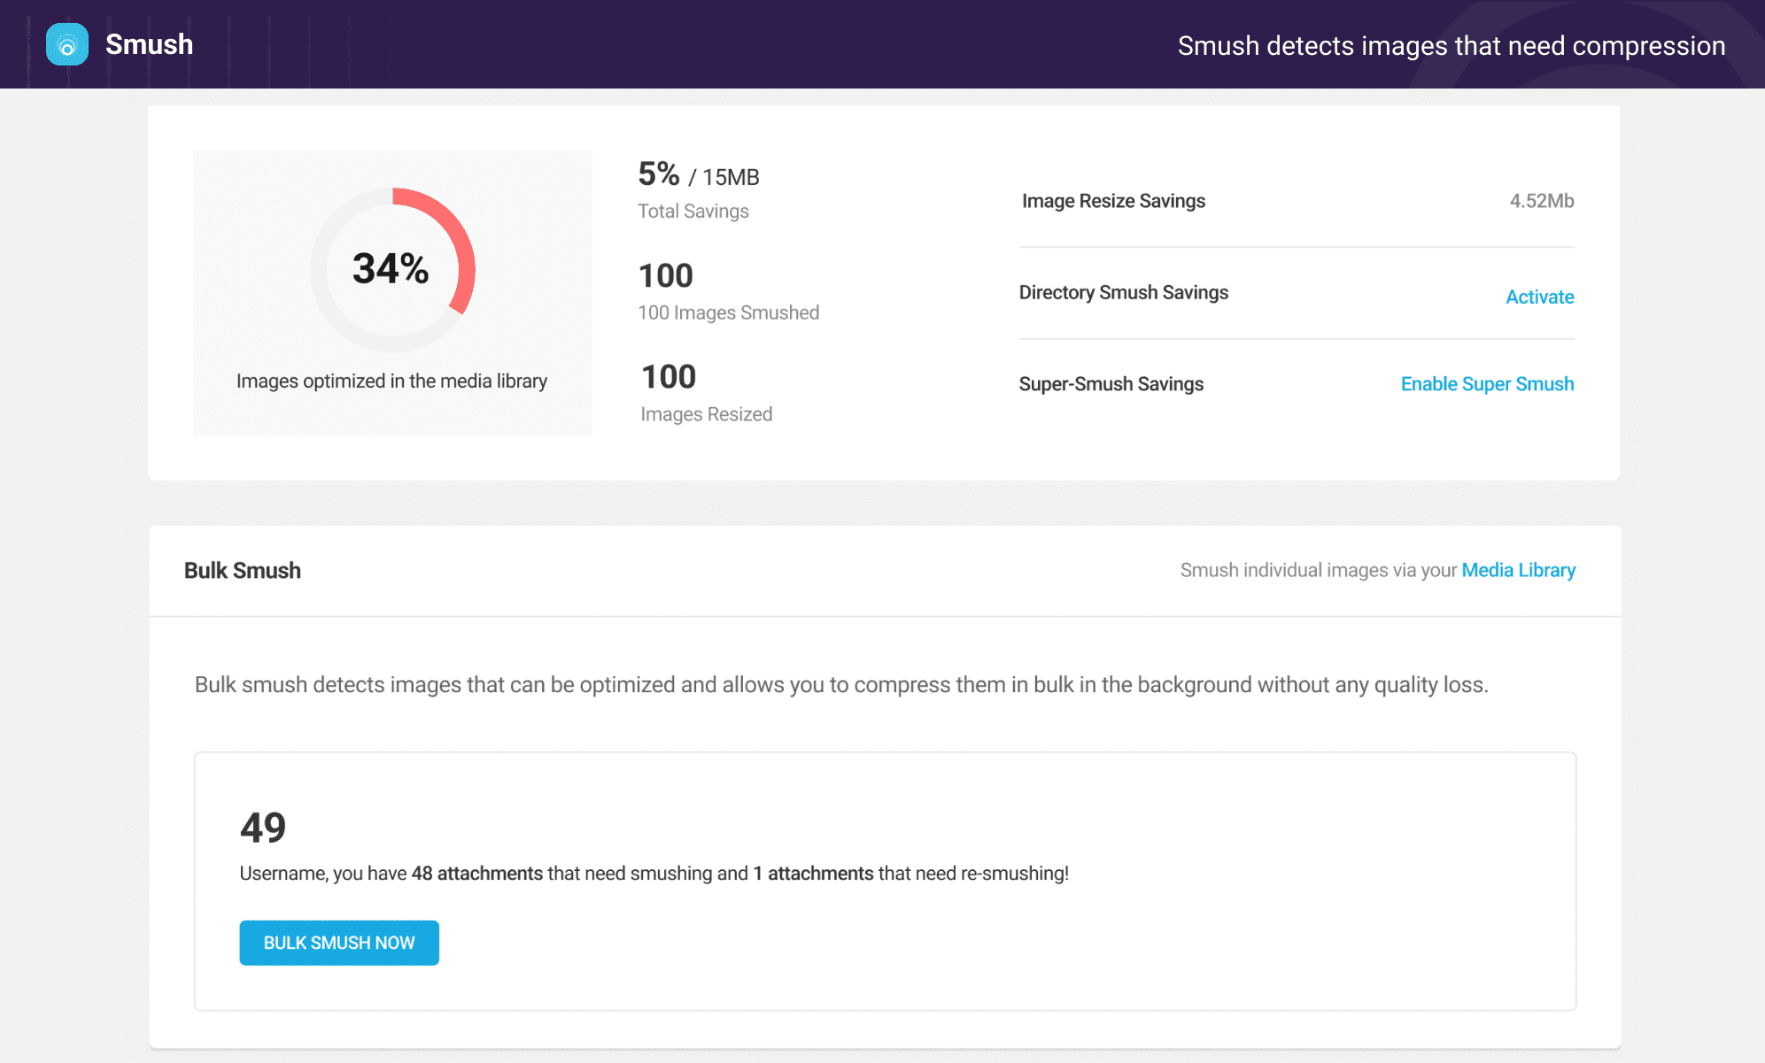Image resolution: width=1765 pixels, height=1063 pixels.
Task: Select the 49 attachments count
Action: pos(261,826)
